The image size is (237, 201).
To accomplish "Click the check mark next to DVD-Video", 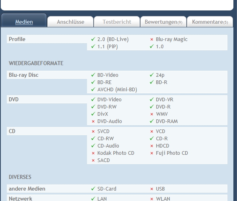I will 93,99.
